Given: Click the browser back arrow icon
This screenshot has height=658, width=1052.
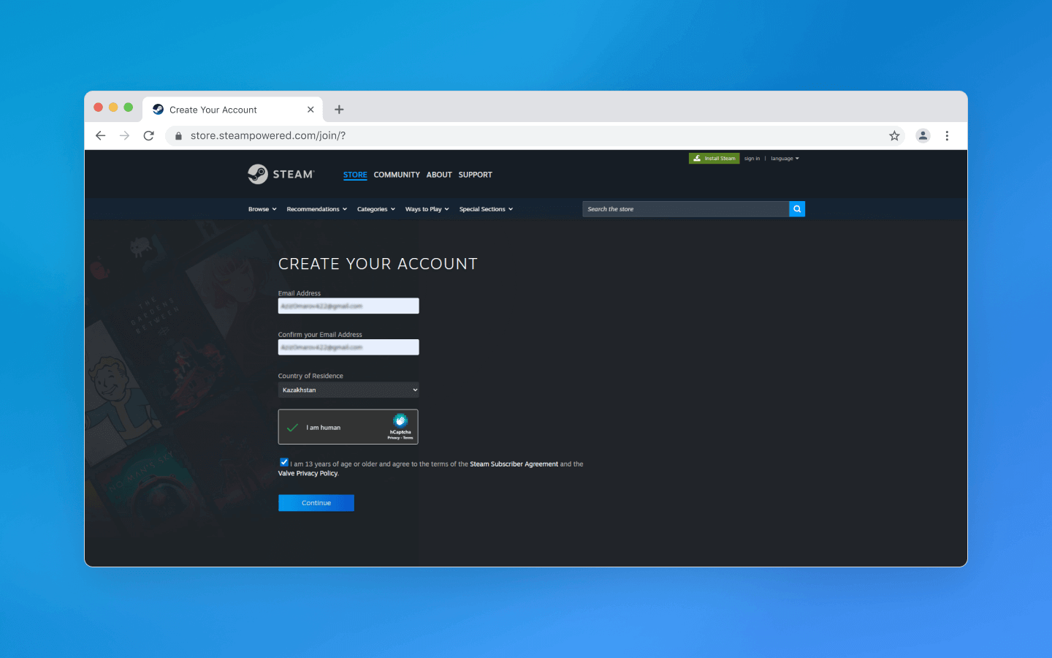Looking at the screenshot, I should coord(100,135).
